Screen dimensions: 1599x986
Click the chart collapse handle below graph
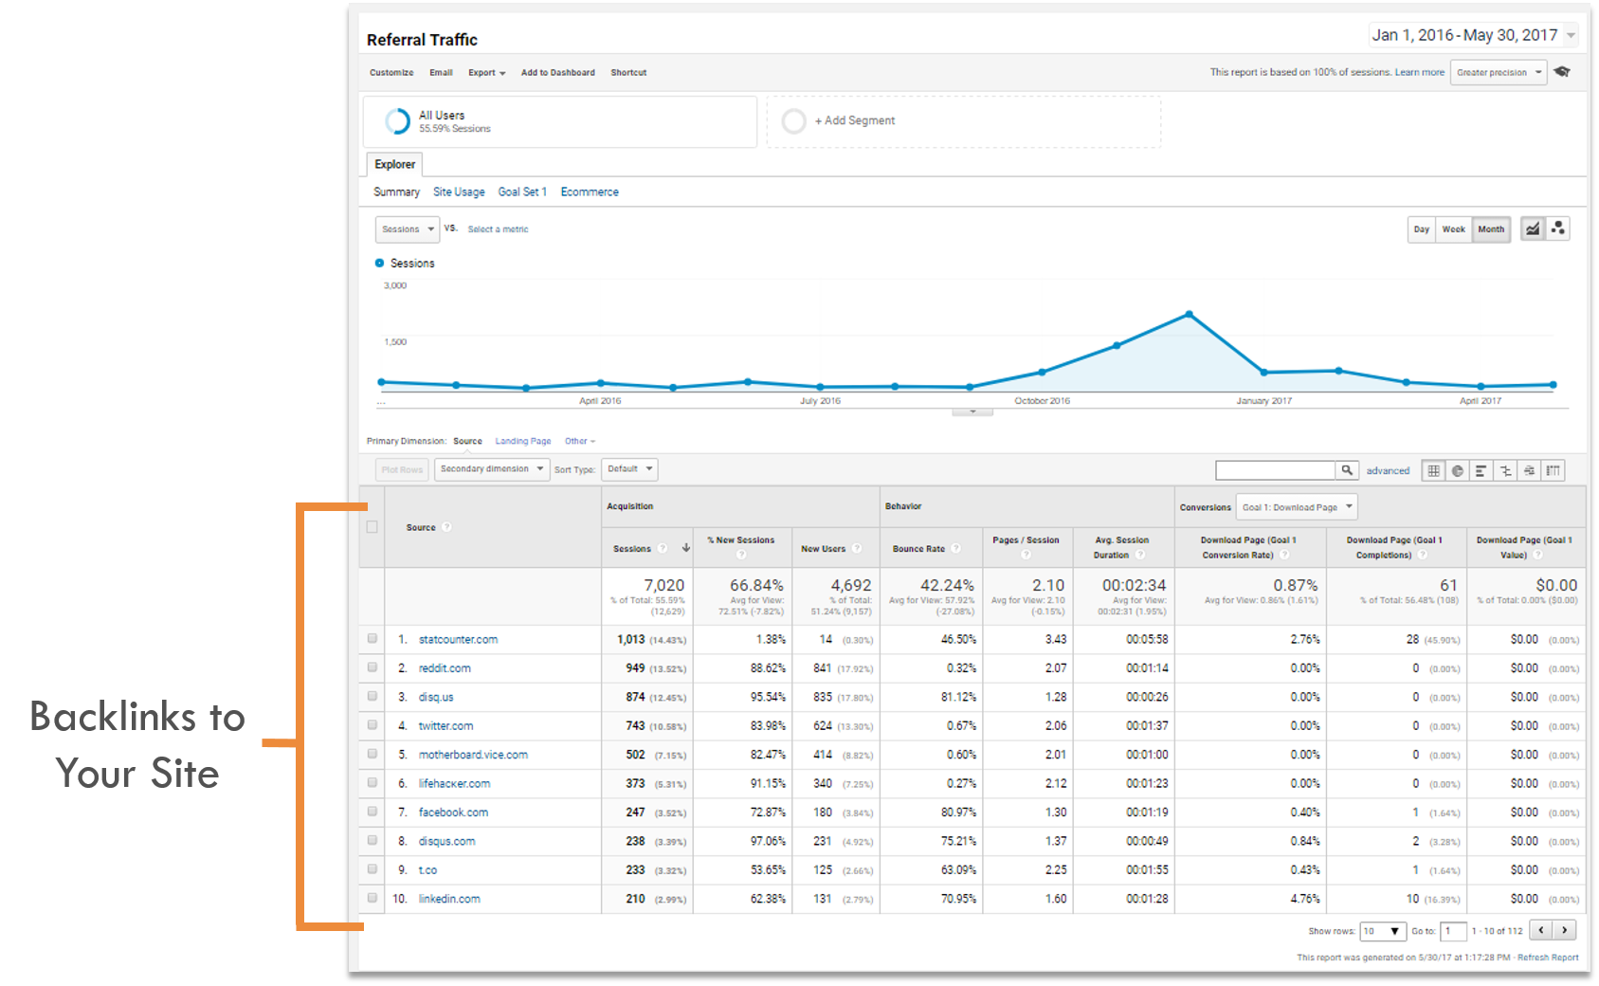coord(972,411)
